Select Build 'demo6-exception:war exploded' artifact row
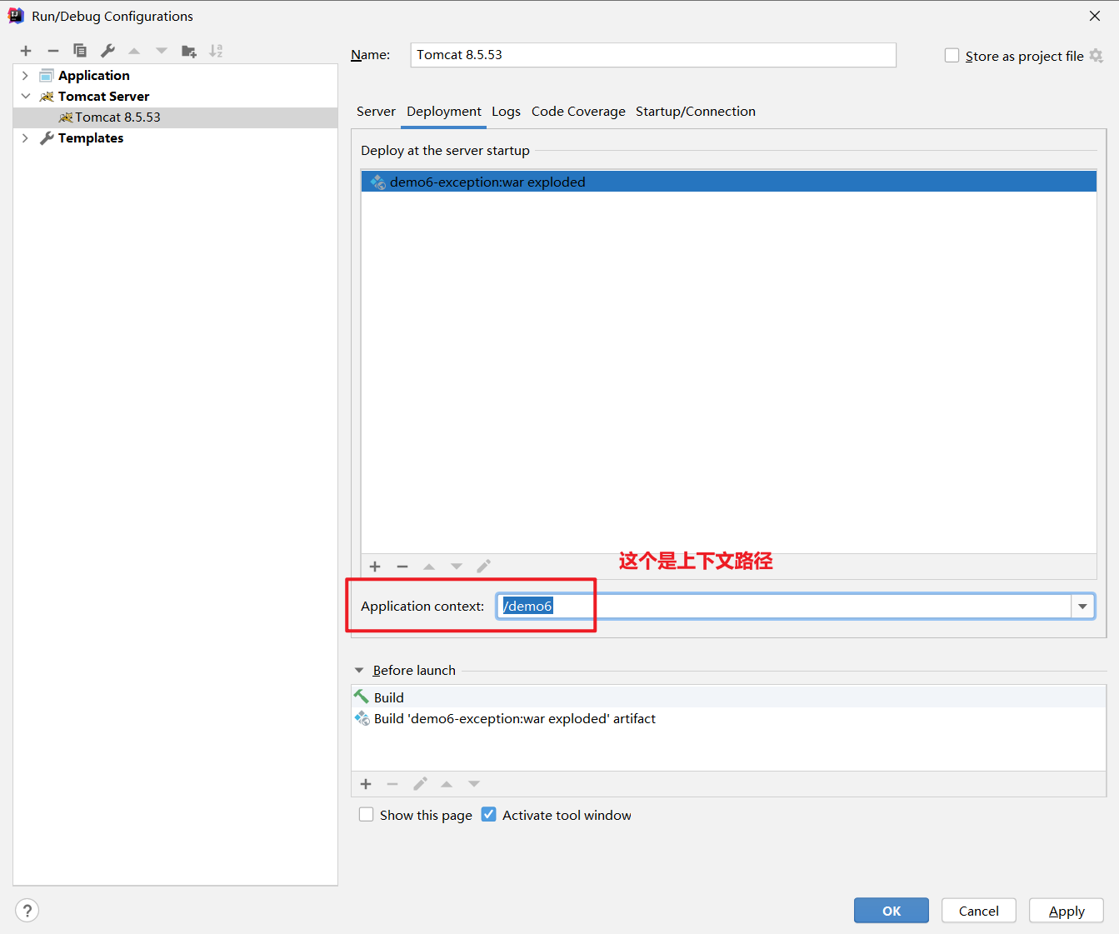Image resolution: width=1119 pixels, height=934 pixels. click(x=729, y=718)
